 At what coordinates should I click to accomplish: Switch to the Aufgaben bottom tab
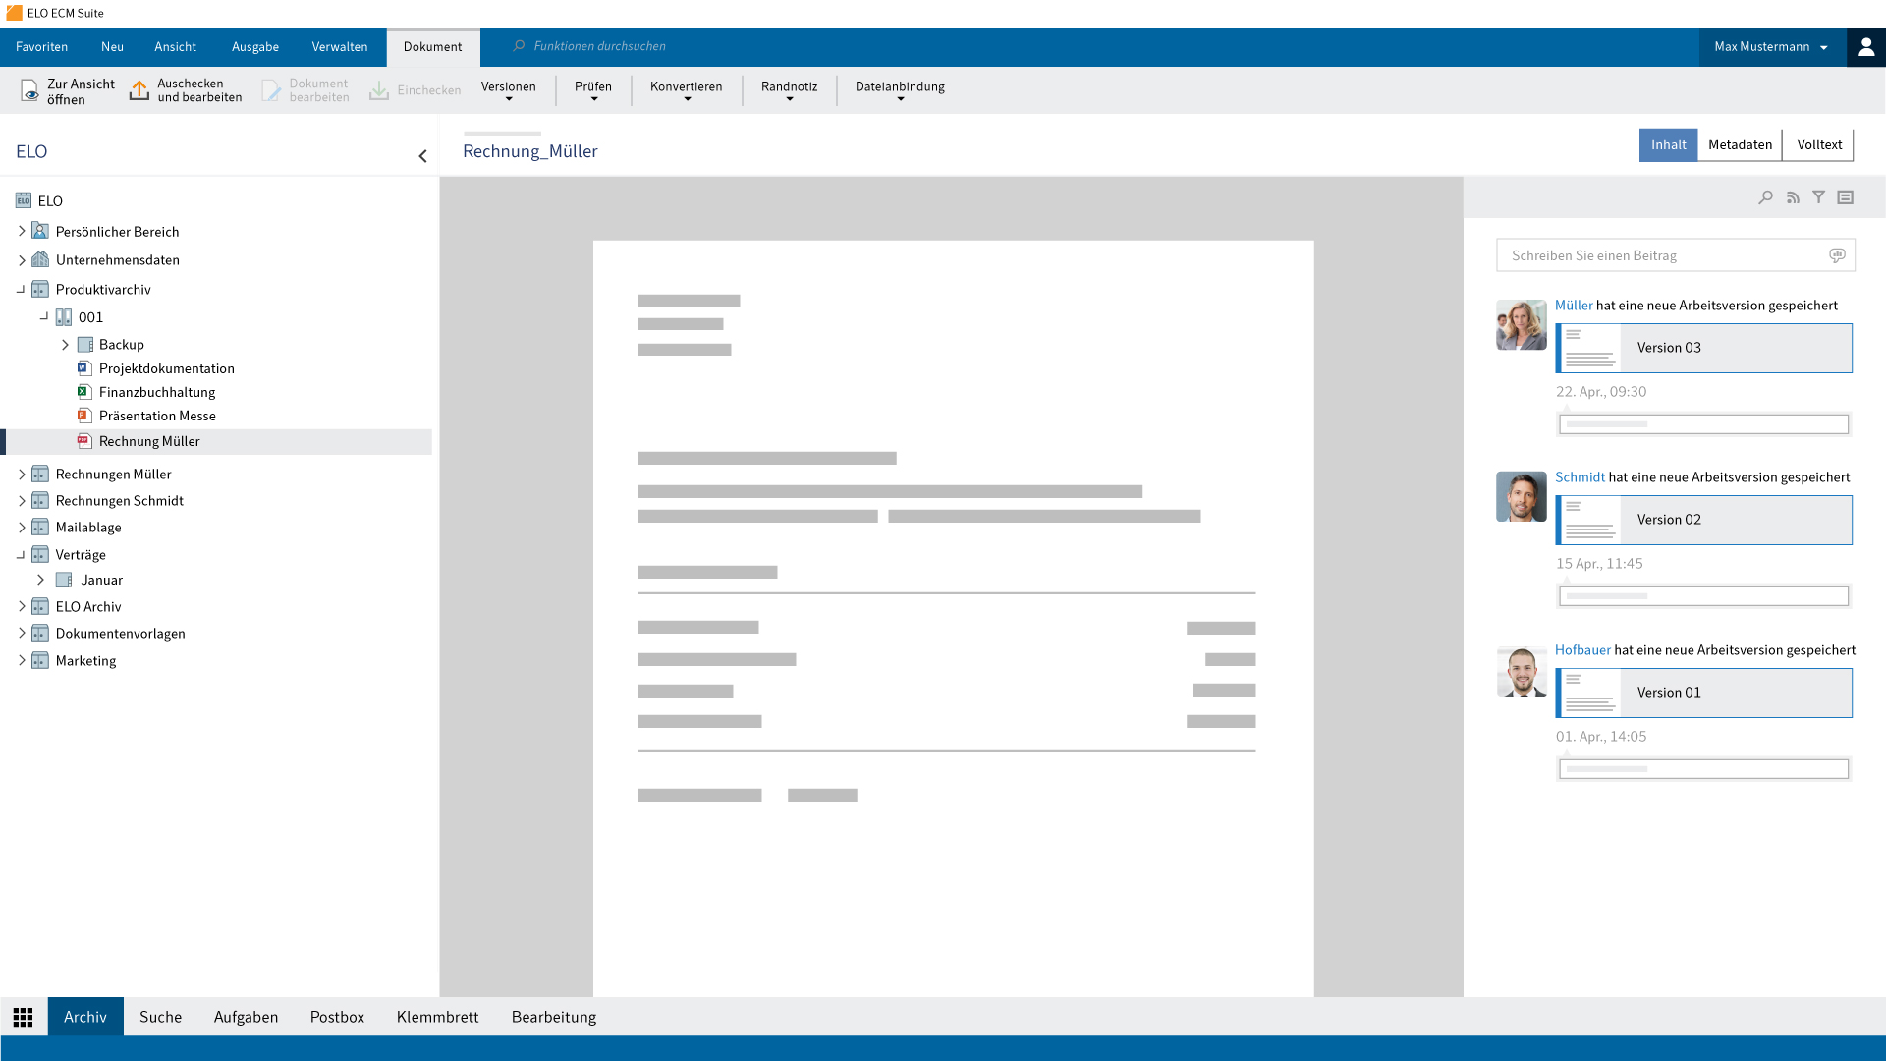point(246,1017)
